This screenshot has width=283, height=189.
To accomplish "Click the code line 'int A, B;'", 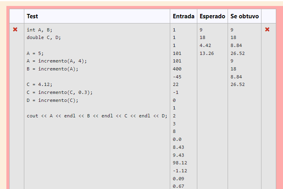I will point(39,30).
